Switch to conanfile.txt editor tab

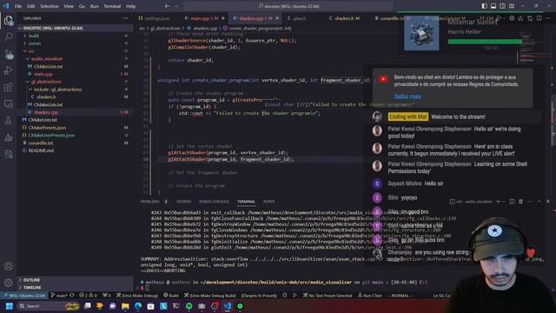point(392,18)
